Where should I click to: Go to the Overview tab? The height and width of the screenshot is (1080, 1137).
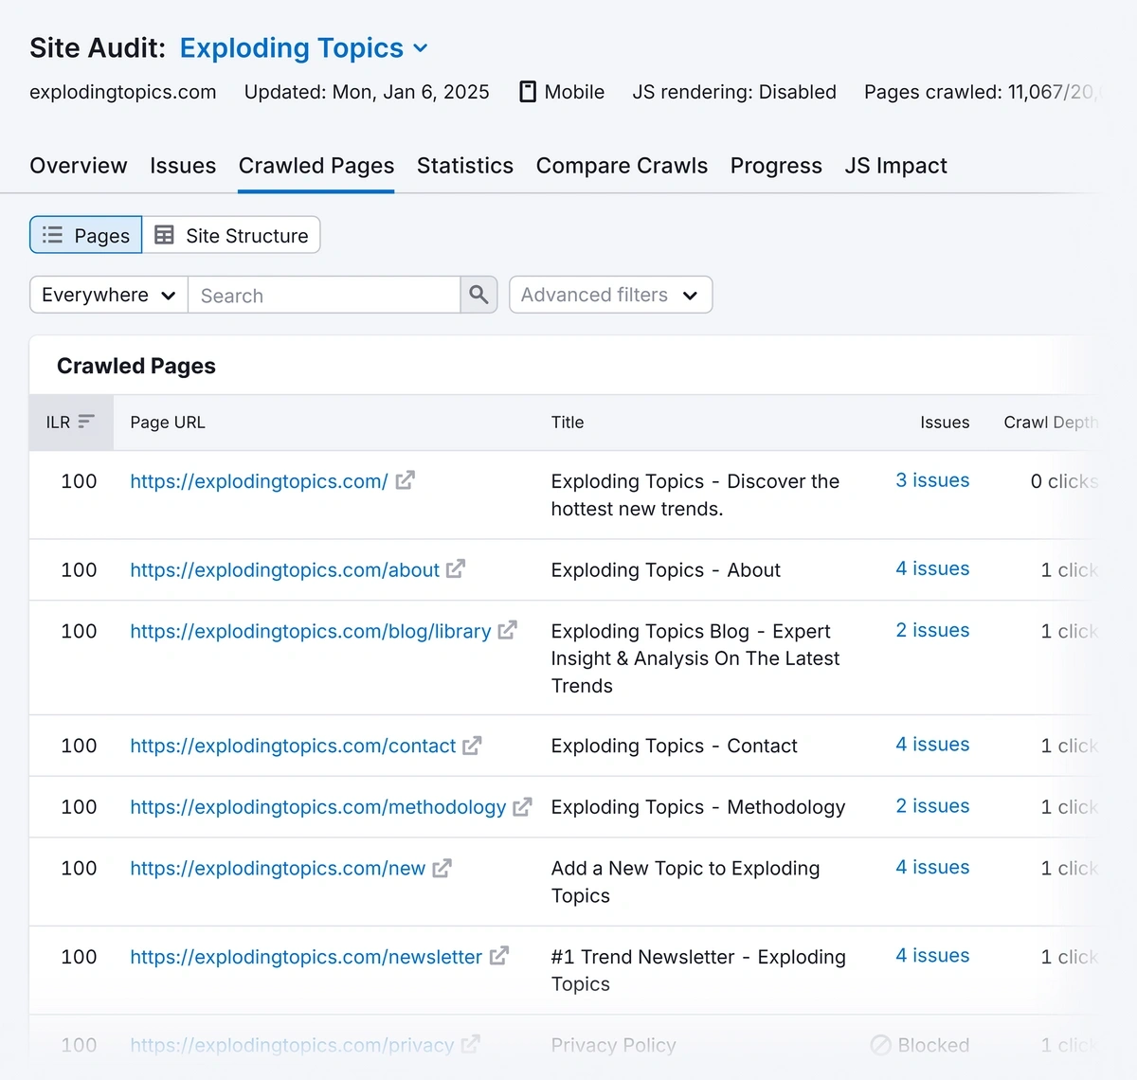pyautogui.click(x=78, y=166)
